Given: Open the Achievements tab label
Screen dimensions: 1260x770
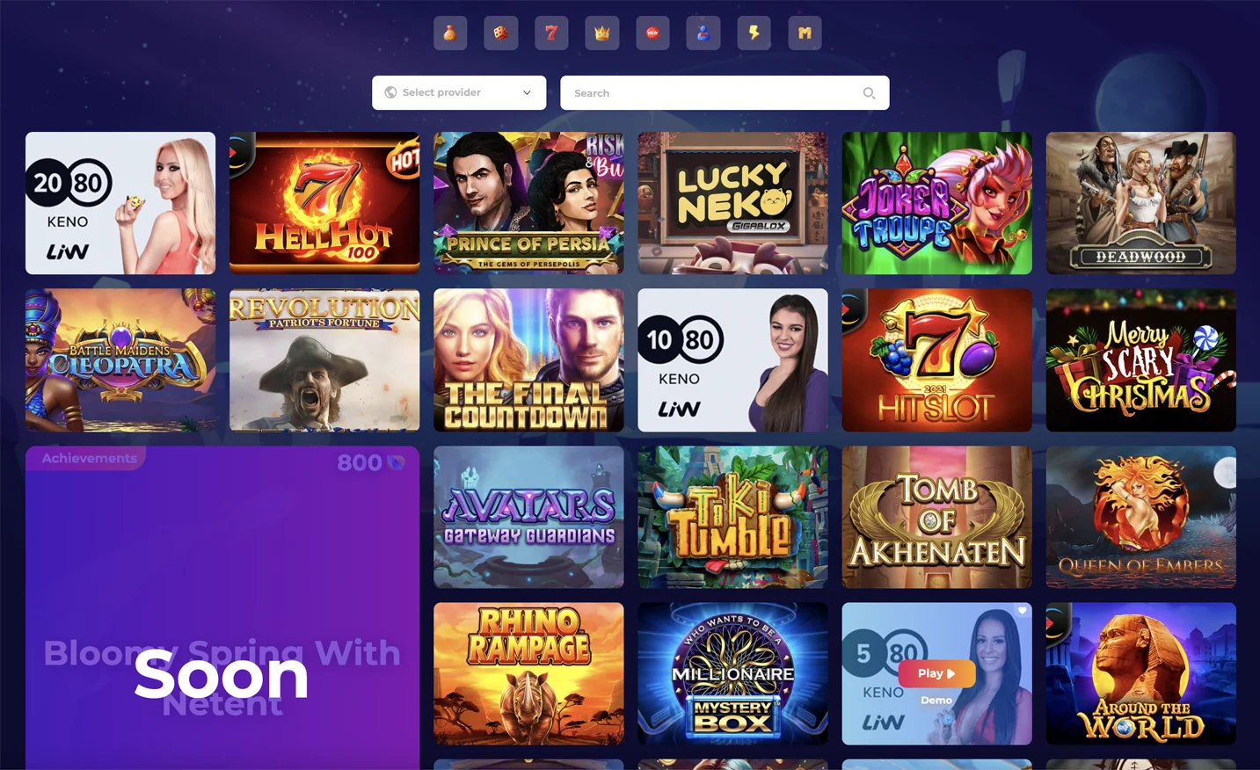Looking at the screenshot, I should click(x=89, y=458).
